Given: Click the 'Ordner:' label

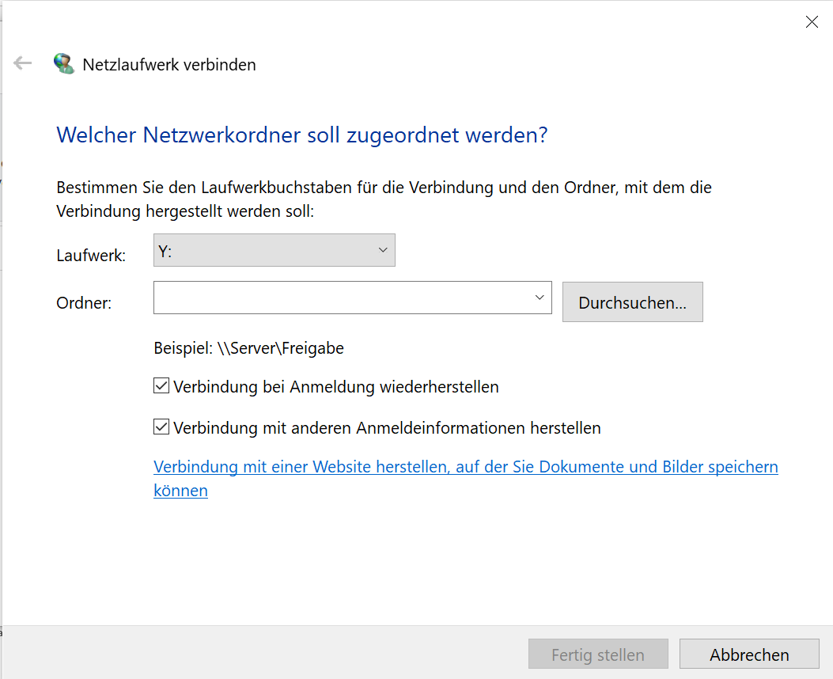Looking at the screenshot, I should click(x=84, y=303).
